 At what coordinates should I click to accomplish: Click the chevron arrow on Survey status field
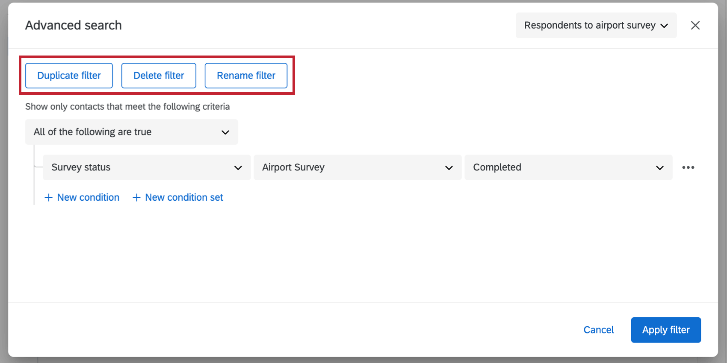(x=238, y=168)
